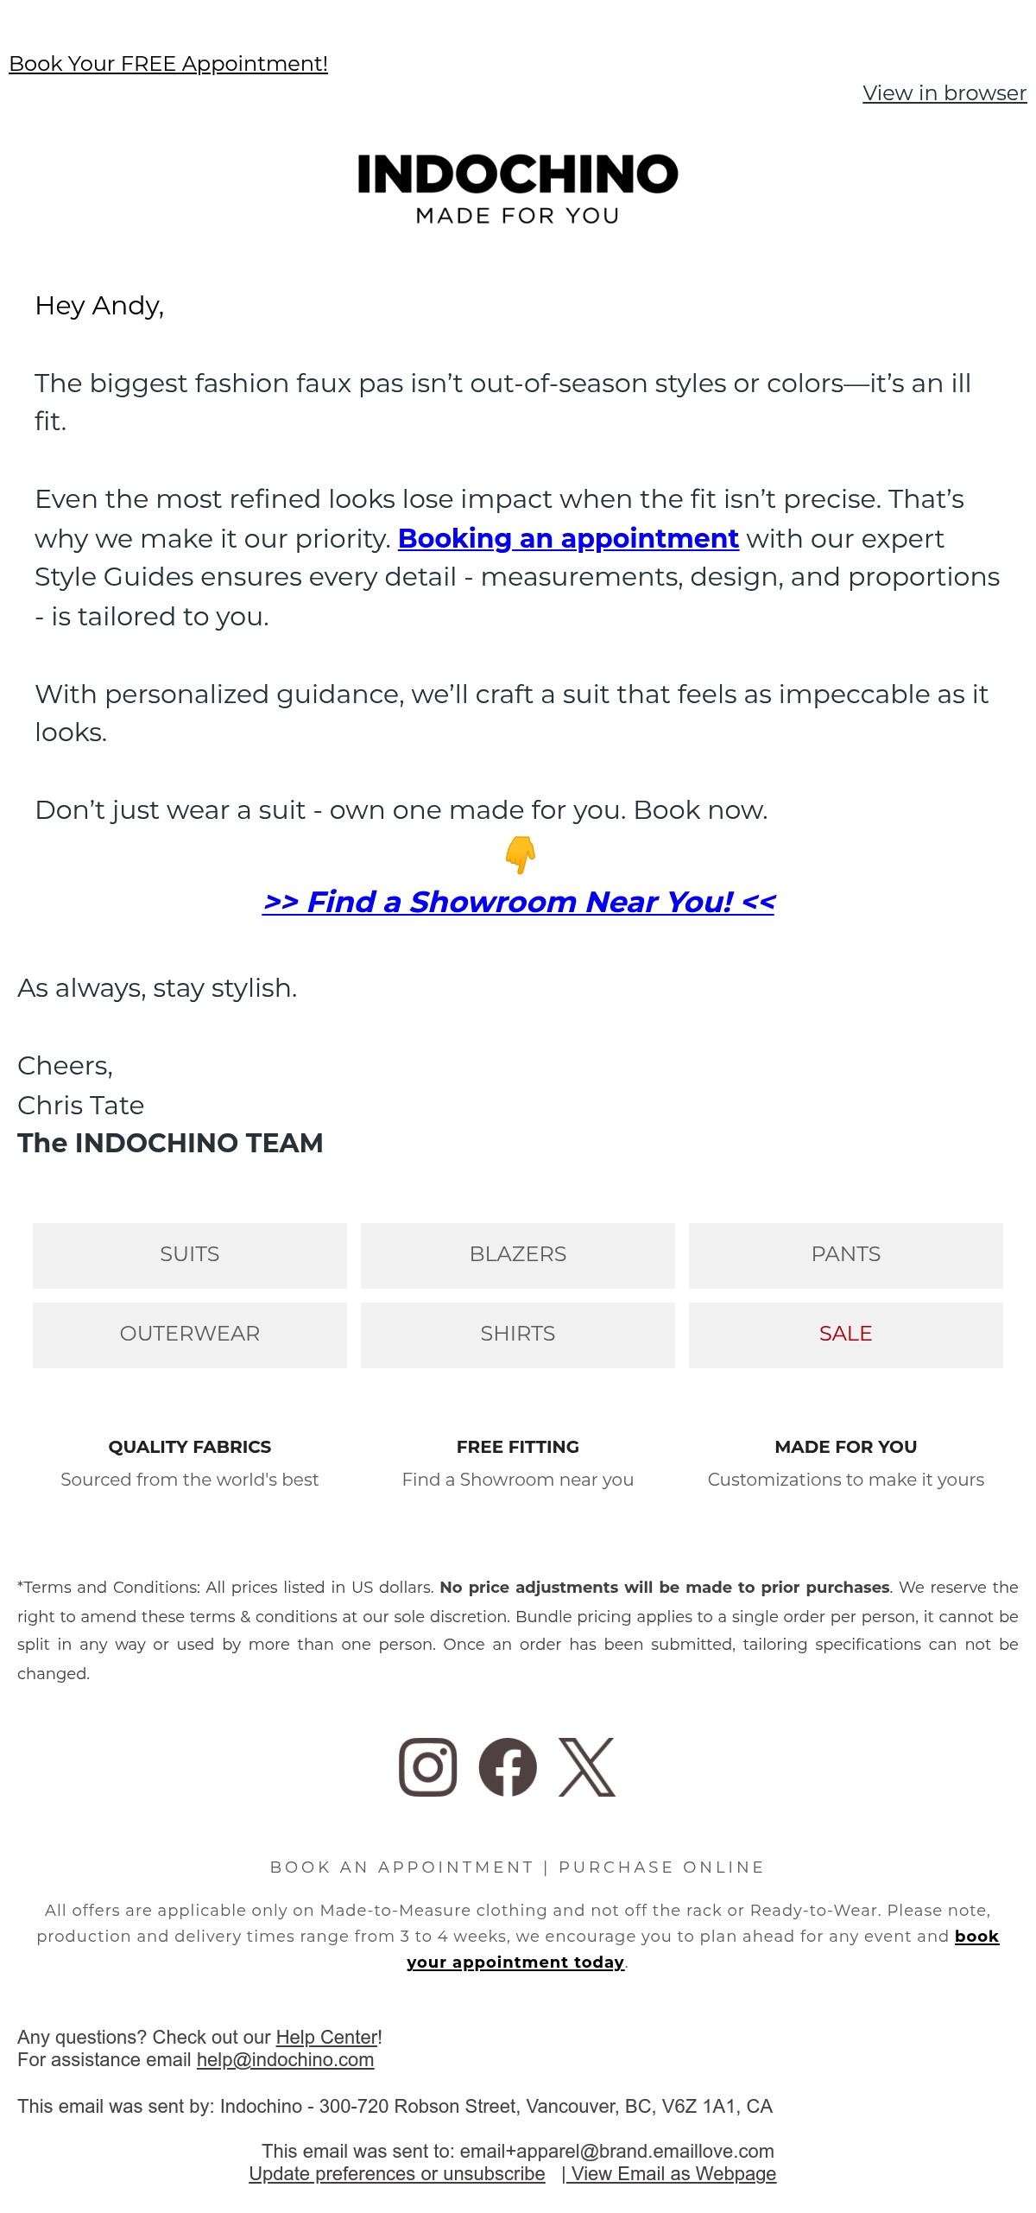Click the INDOCHINO logo header
The image size is (1036, 2213).
click(x=518, y=189)
